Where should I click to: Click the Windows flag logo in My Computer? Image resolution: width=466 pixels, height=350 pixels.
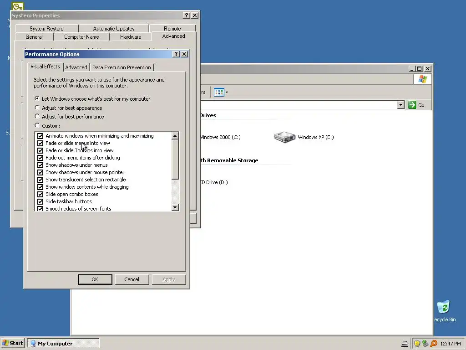(x=422, y=79)
